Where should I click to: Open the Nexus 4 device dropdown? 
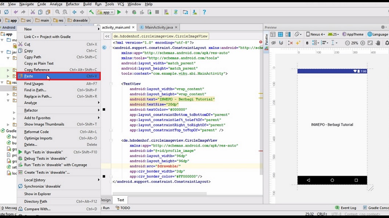[x=317, y=34]
